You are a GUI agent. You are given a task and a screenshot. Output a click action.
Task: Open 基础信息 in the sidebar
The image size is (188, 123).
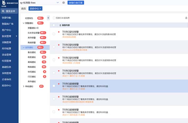7,67
